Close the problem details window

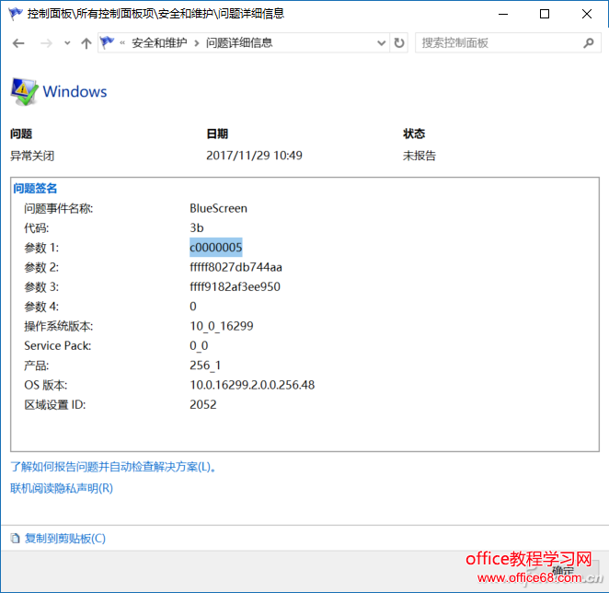click(587, 14)
